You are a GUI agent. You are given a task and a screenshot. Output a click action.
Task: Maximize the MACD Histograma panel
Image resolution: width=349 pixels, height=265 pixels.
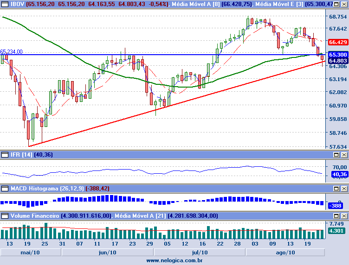(x=336, y=189)
